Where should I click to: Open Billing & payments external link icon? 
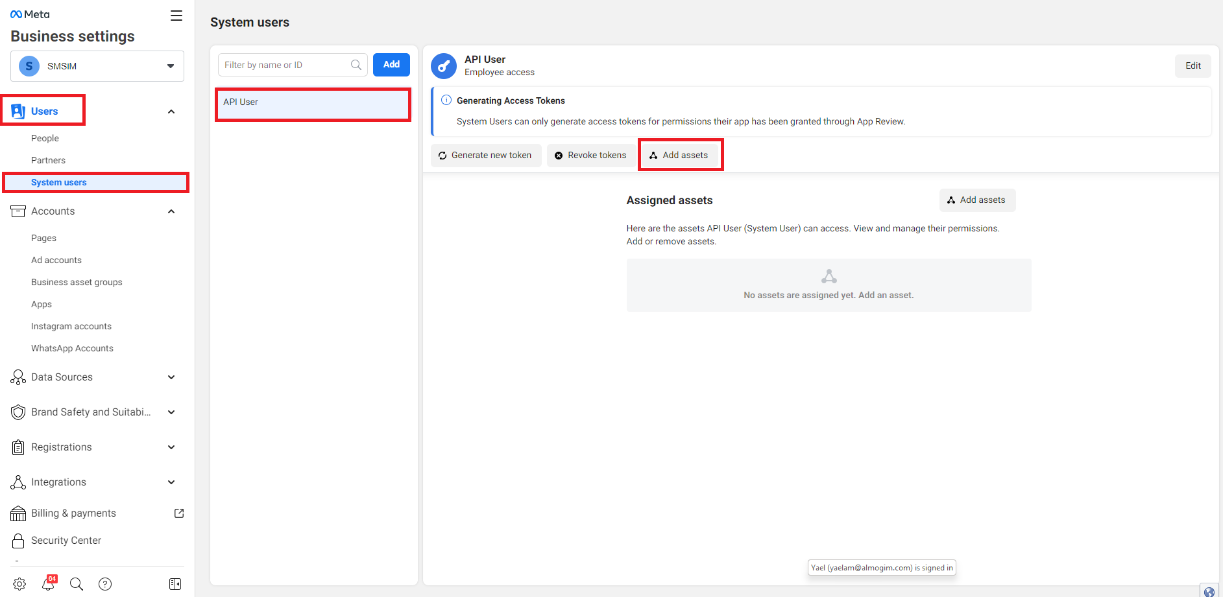(179, 513)
